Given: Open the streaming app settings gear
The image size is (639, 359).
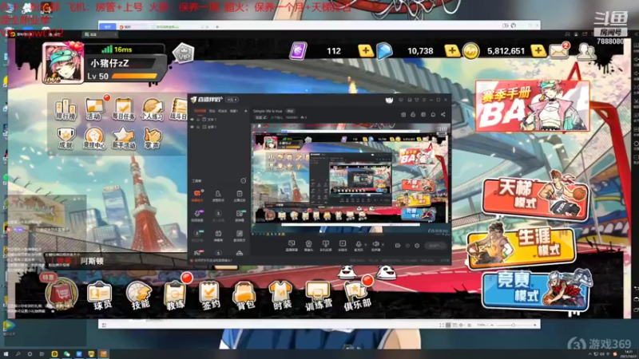Looking at the screenshot, I should click(x=417, y=246).
